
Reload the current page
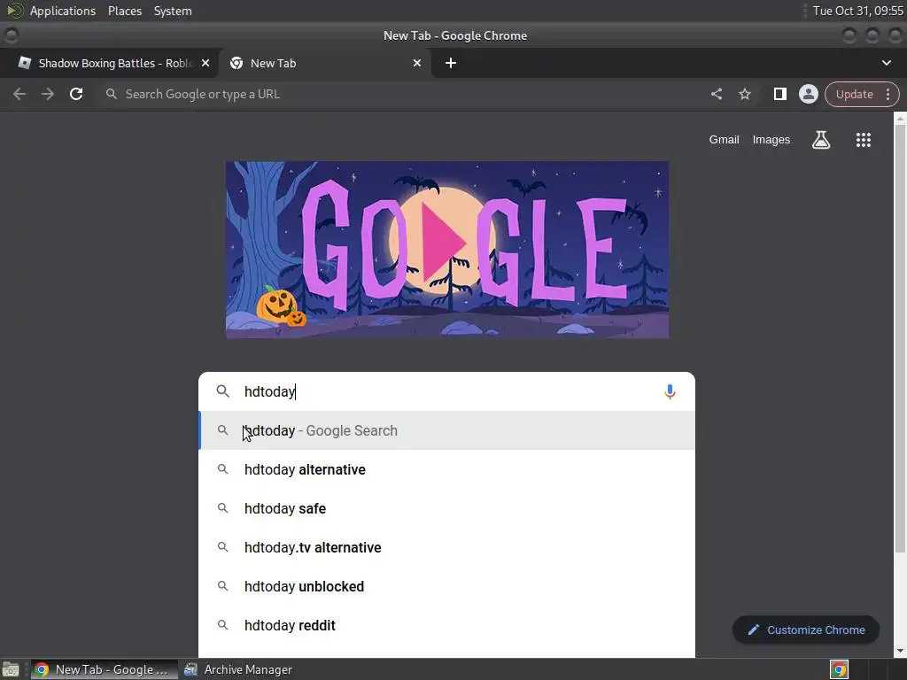point(76,94)
